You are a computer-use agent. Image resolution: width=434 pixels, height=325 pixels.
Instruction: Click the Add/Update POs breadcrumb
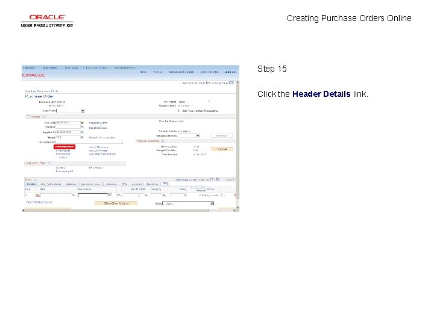125,67
